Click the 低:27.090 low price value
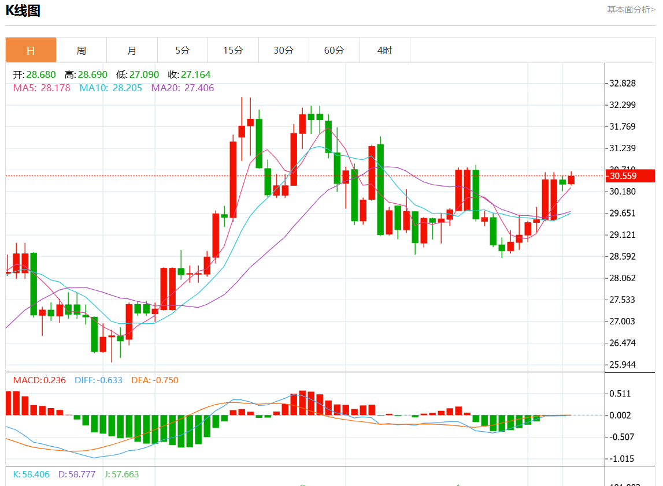The width and height of the screenshot is (663, 486). pyautogui.click(x=138, y=74)
